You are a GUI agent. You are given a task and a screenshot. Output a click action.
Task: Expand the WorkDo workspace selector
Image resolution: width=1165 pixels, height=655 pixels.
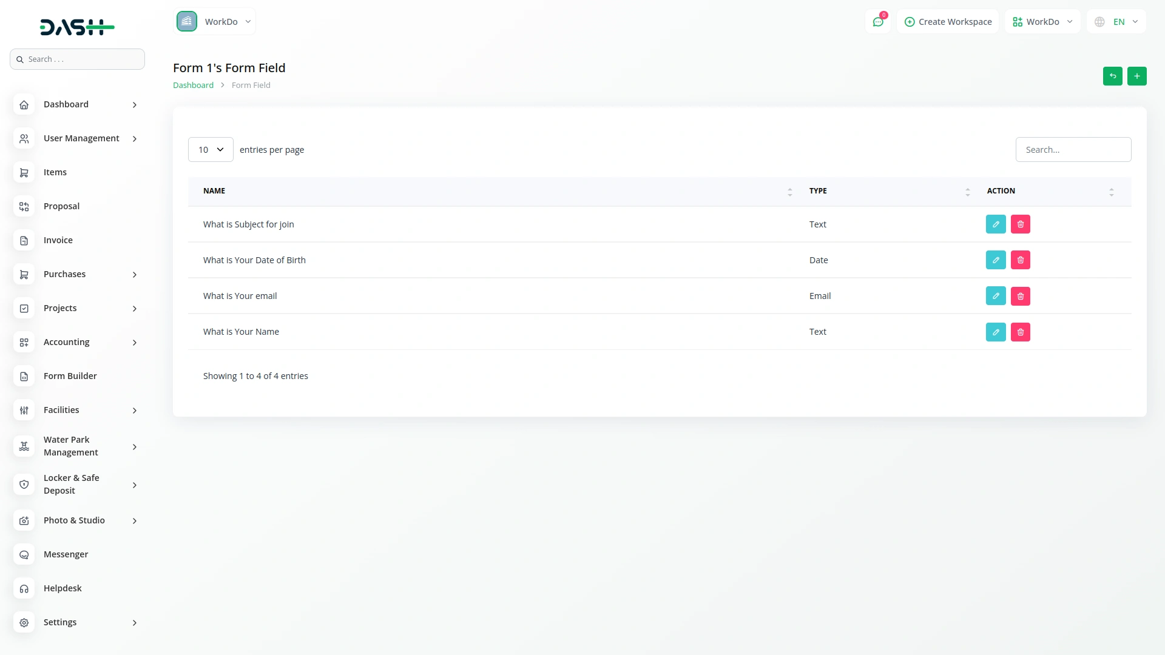tap(1042, 21)
